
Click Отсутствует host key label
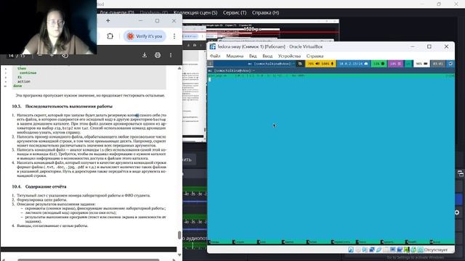click(436, 249)
